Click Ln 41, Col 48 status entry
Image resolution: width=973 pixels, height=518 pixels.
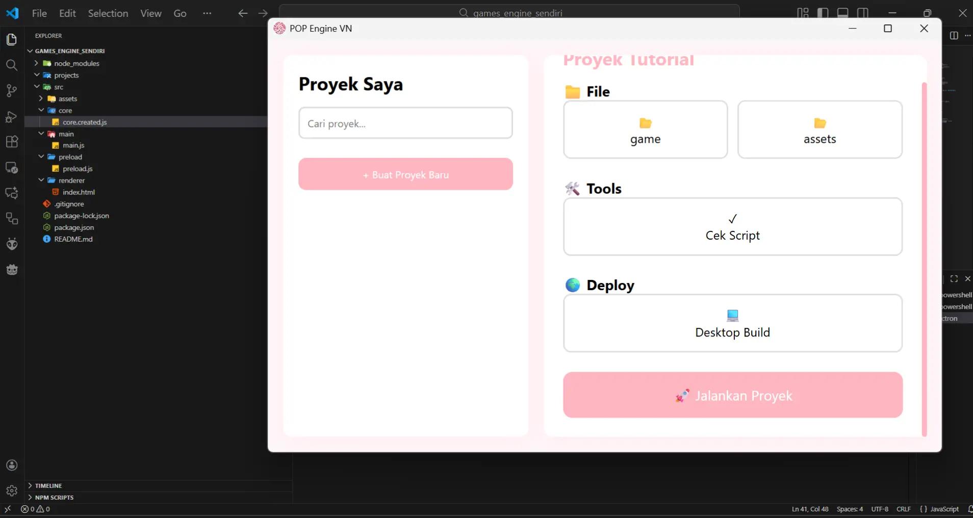(810, 509)
